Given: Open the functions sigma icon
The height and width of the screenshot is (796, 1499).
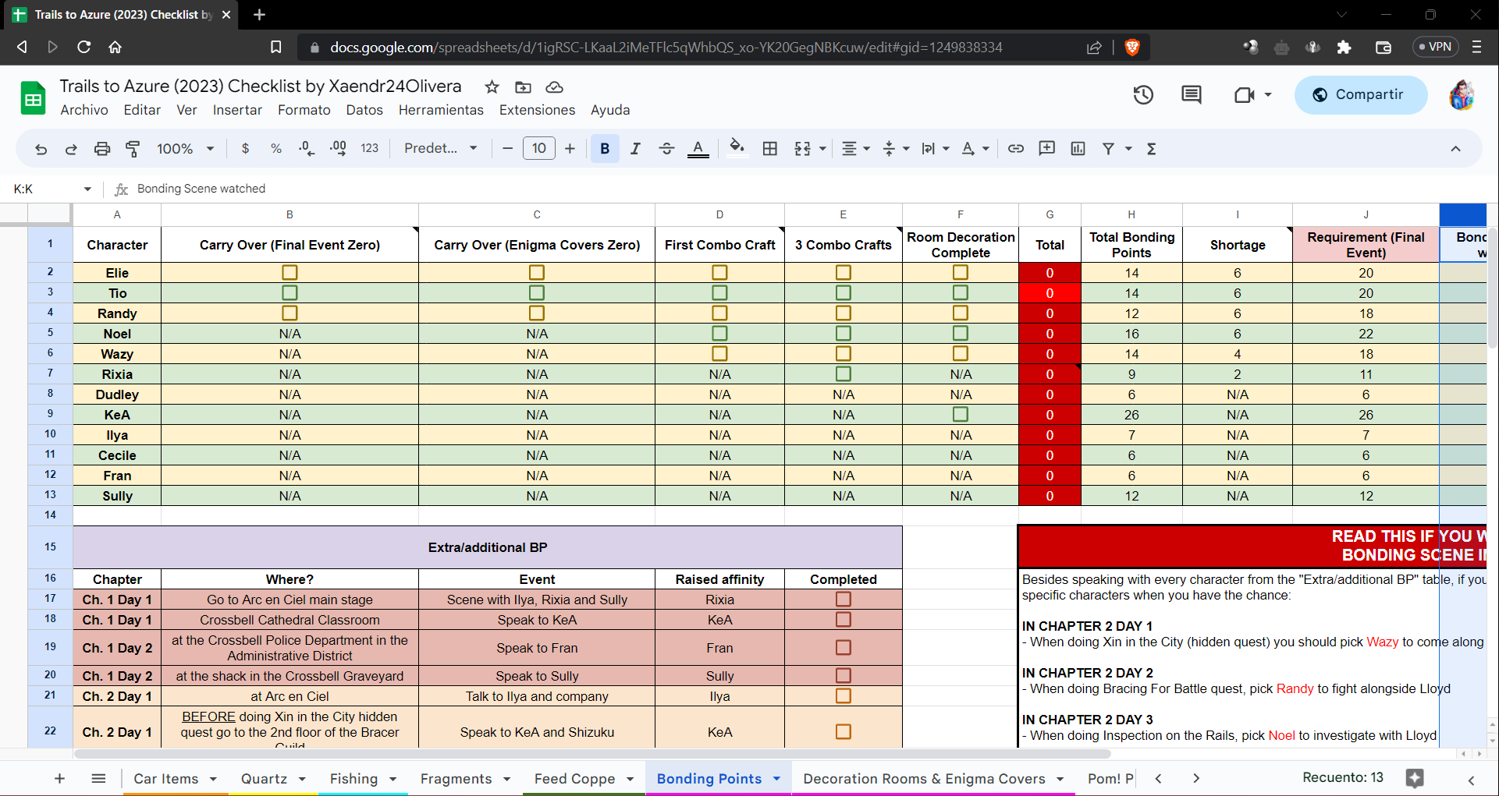Looking at the screenshot, I should click(1152, 149).
